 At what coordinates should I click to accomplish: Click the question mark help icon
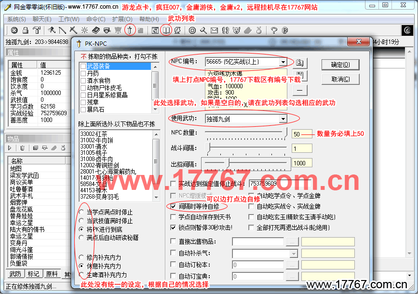[x=274, y=30]
